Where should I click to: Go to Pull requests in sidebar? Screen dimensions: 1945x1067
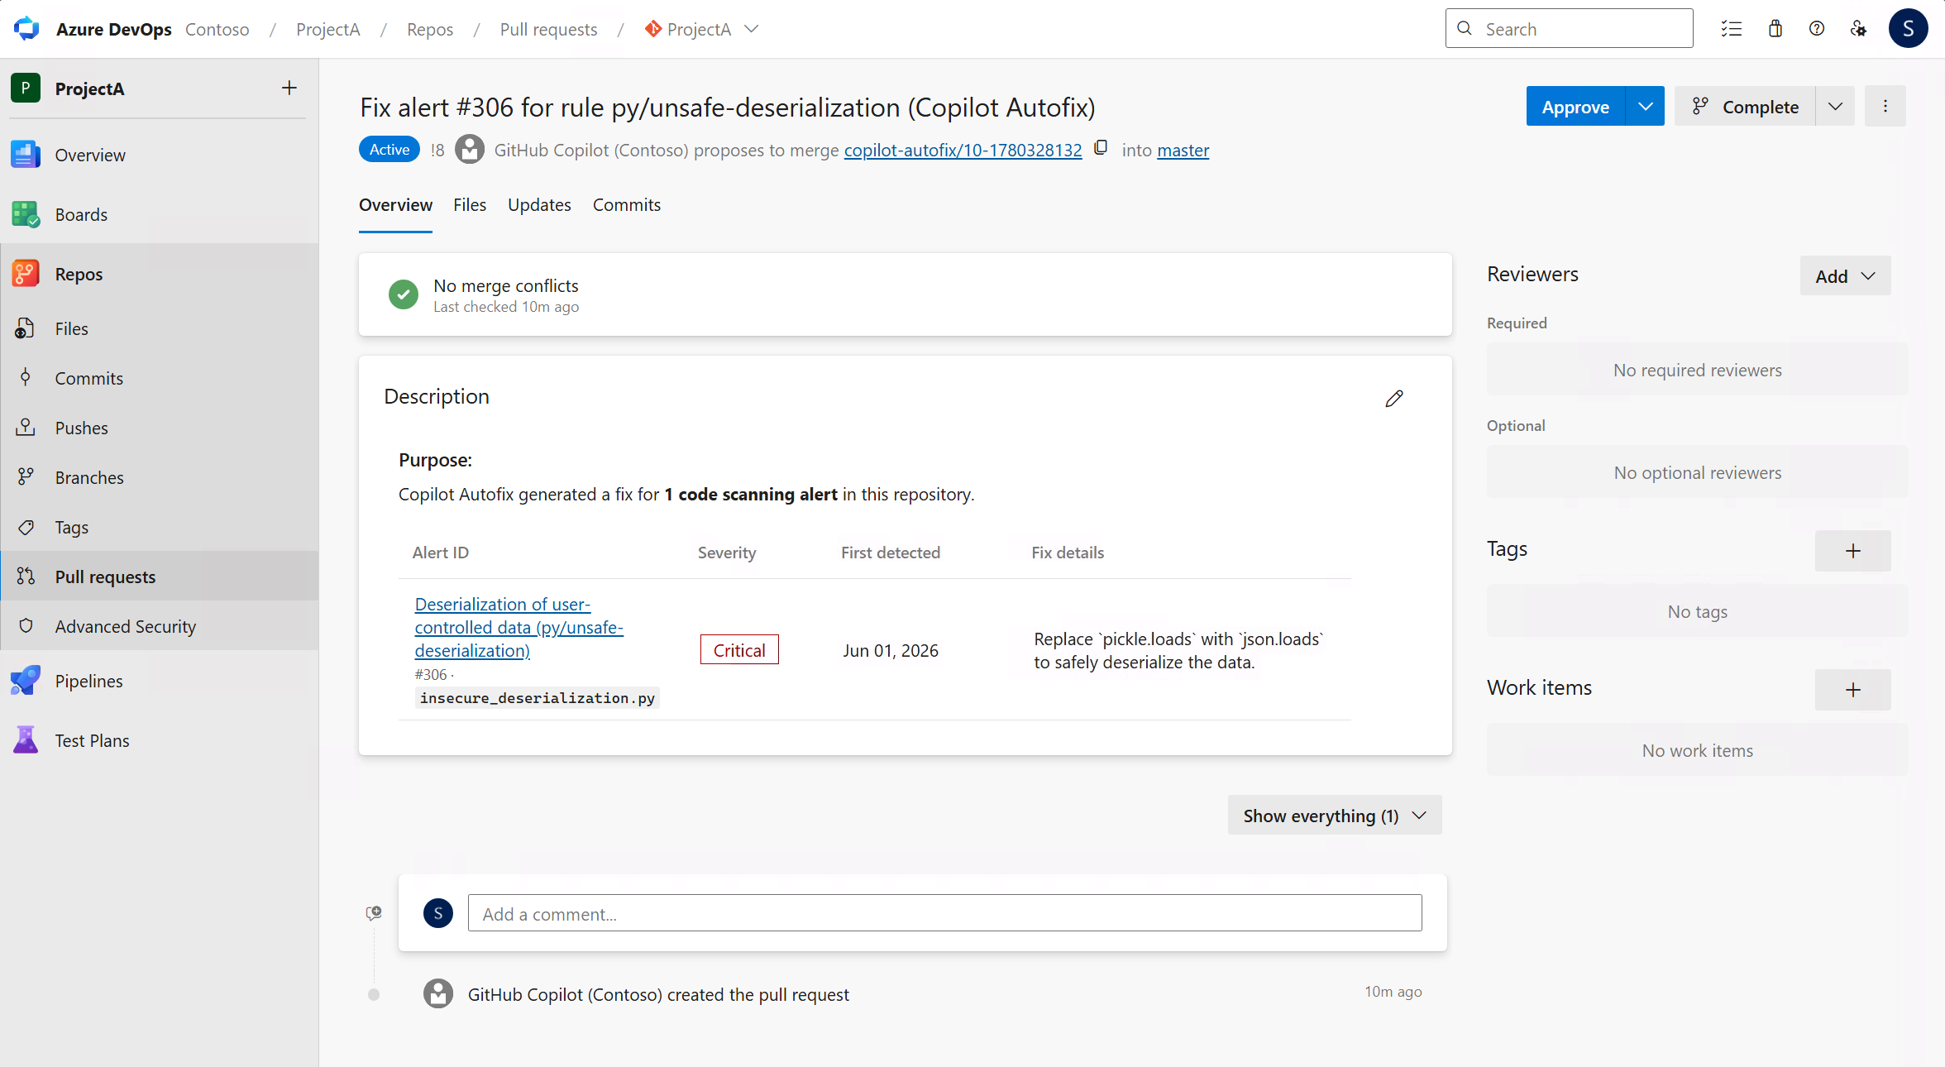click(x=160, y=577)
